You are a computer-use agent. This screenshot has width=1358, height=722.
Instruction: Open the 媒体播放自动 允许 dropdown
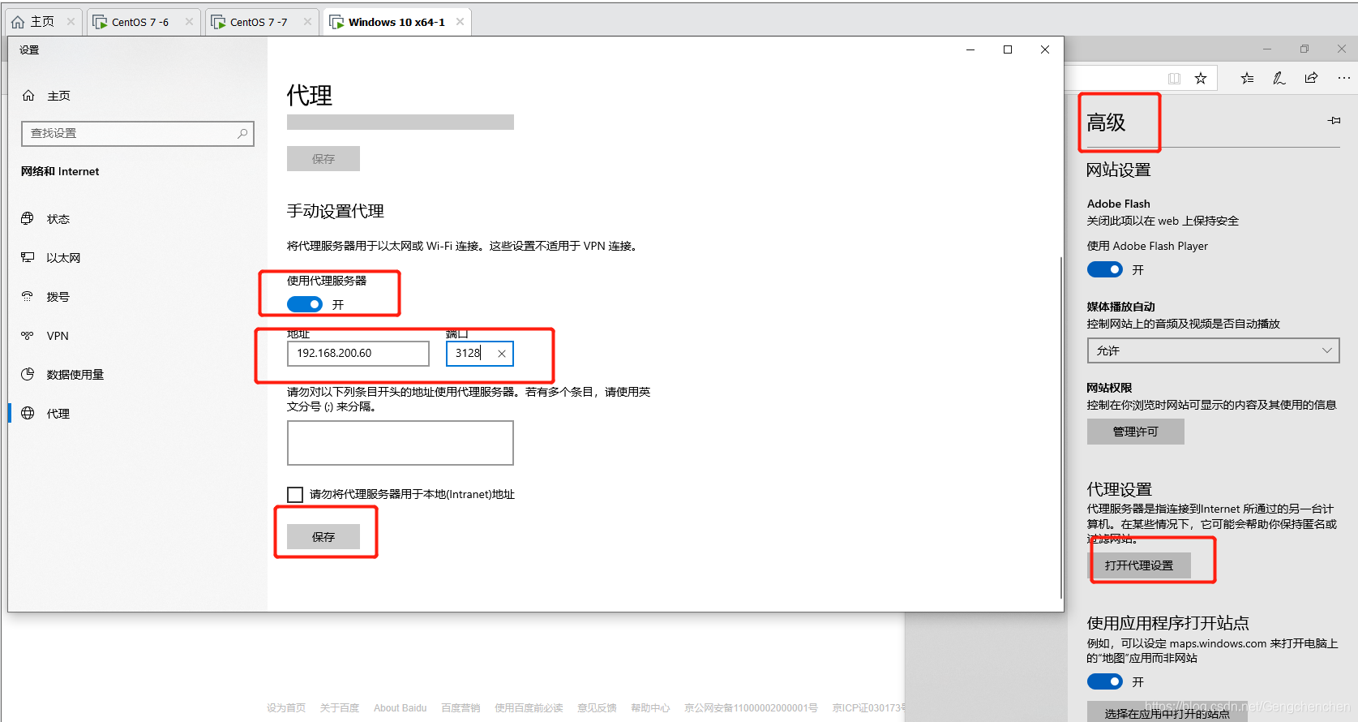[x=1213, y=350]
